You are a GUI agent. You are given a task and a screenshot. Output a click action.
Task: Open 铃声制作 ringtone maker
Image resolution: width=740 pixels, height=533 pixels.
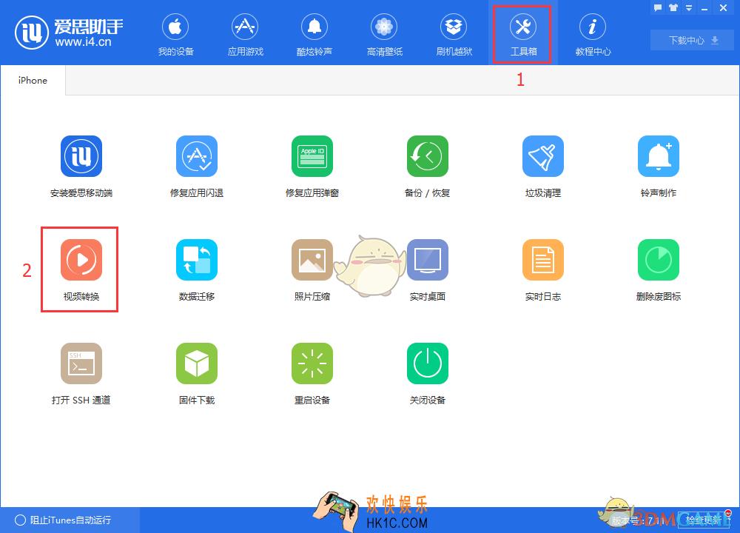click(659, 166)
